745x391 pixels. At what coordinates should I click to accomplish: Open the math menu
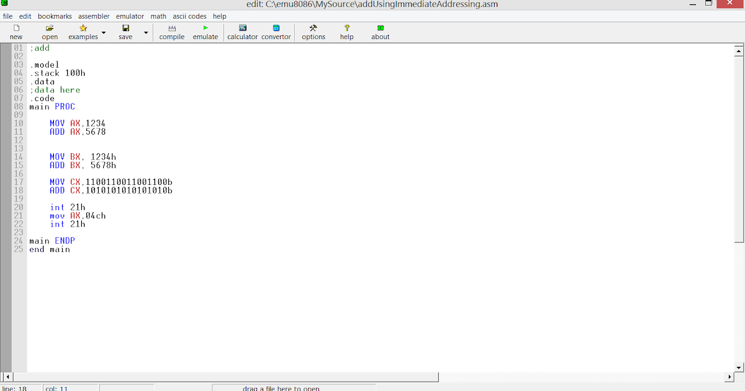tap(158, 16)
